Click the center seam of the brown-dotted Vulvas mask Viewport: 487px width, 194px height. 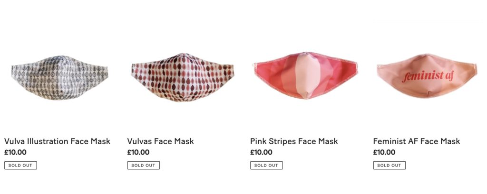coord(182,78)
